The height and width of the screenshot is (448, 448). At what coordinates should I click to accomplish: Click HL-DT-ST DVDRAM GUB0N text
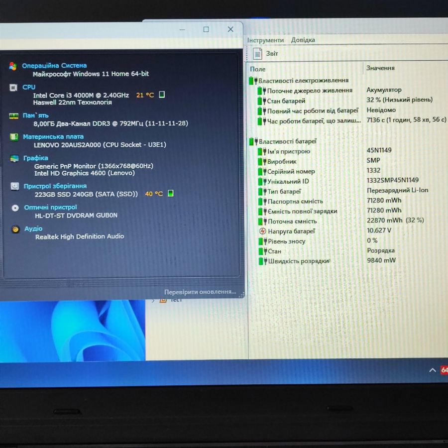(x=76, y=216)
